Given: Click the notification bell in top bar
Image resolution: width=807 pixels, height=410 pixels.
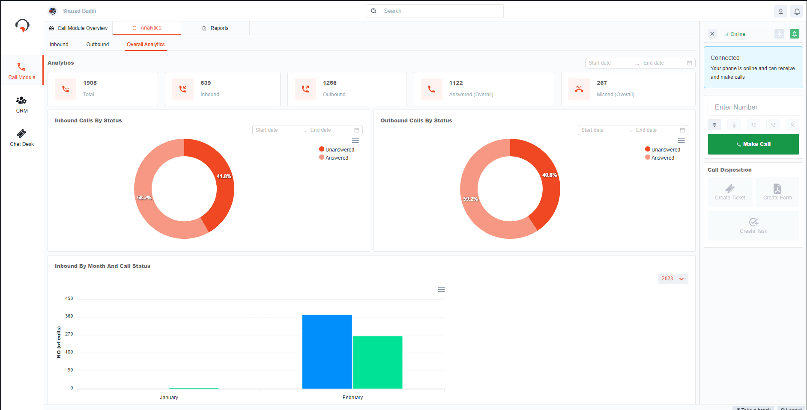Looking at the screenshot, I should (797, 12).
